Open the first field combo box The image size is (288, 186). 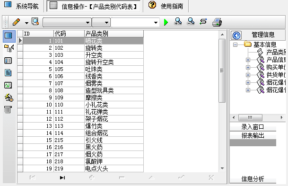67,22
